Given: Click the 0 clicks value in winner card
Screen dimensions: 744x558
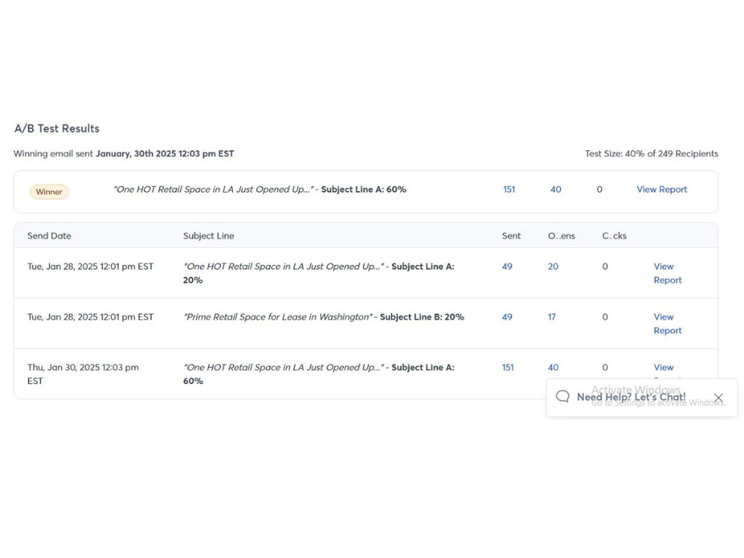Looking at the screenshot, I should click(x=599, y=189).
